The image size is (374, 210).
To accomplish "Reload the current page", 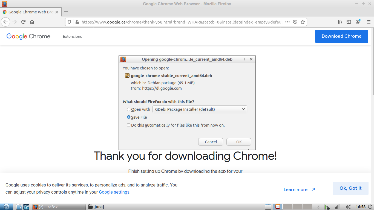I will (23, 22).
